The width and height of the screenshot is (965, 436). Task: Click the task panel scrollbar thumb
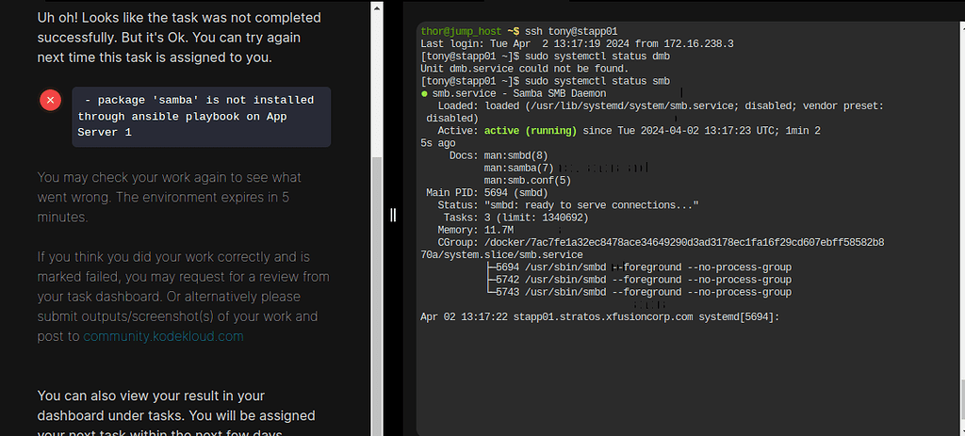(x=377, y=283)
